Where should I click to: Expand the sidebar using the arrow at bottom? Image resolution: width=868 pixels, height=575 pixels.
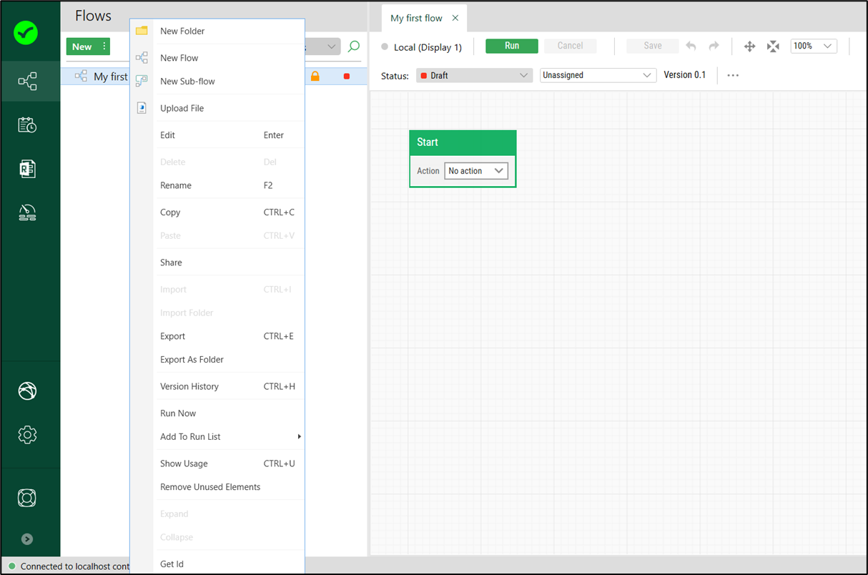click(x=27, y=539)
